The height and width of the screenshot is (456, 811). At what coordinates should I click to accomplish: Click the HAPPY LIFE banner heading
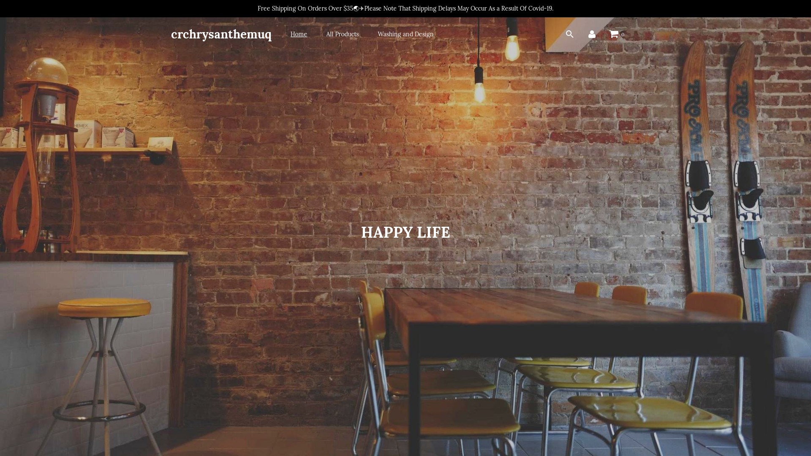[x=405, y=232]
